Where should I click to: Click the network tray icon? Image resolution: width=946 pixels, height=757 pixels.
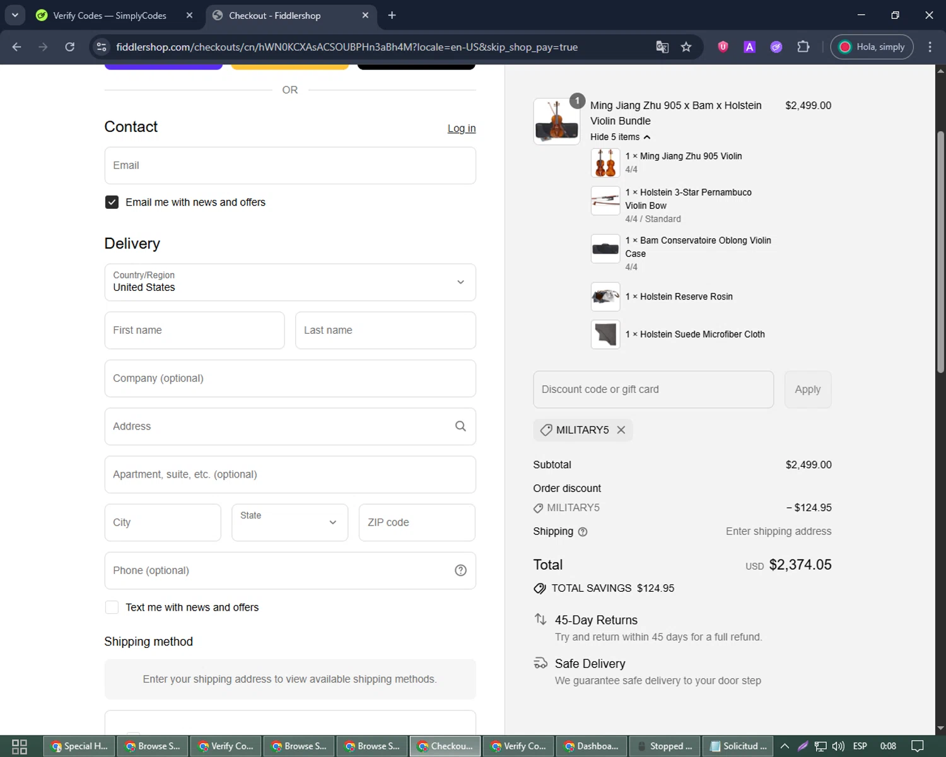(820, 746)
